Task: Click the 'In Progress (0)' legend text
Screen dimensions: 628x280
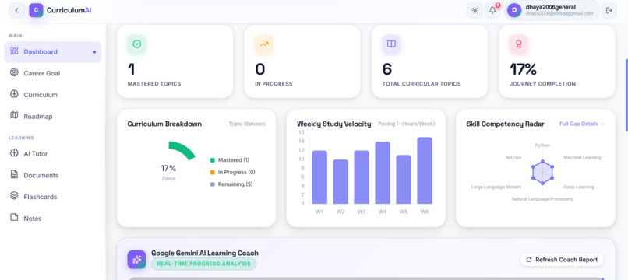Action: [x=237, y=173]
